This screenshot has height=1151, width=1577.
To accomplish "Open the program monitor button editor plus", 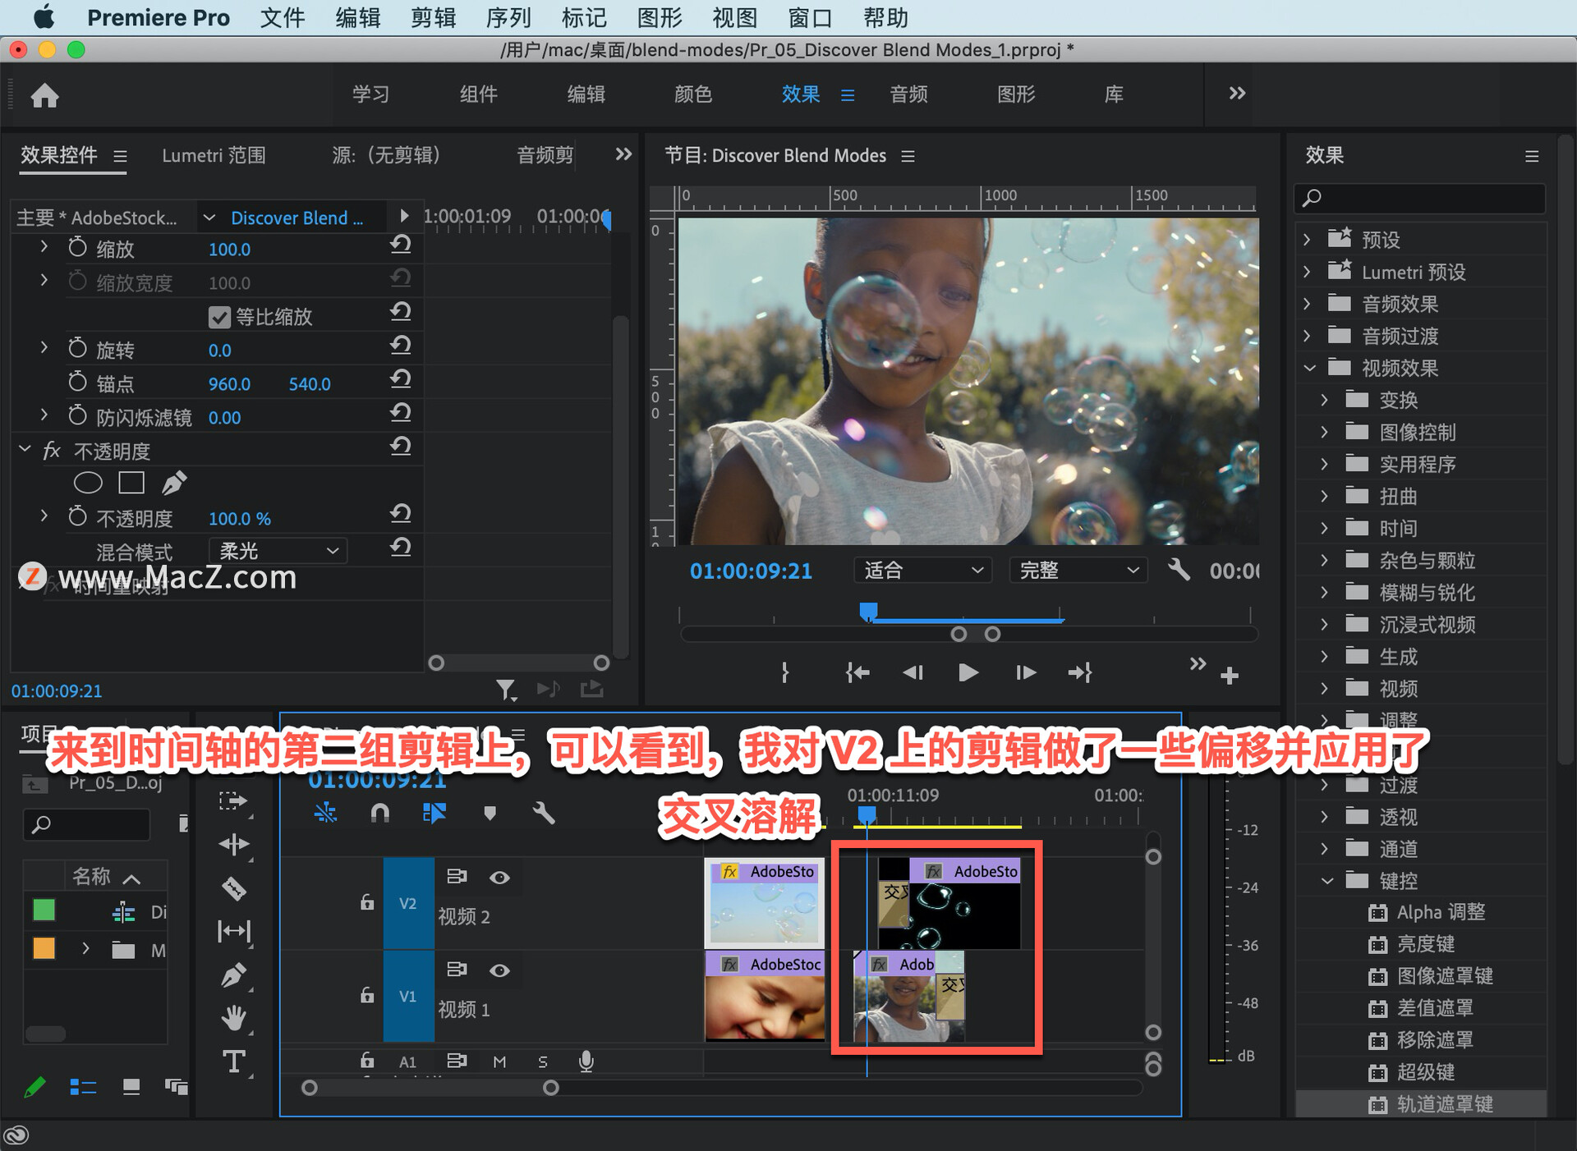I will (1230, 676).
